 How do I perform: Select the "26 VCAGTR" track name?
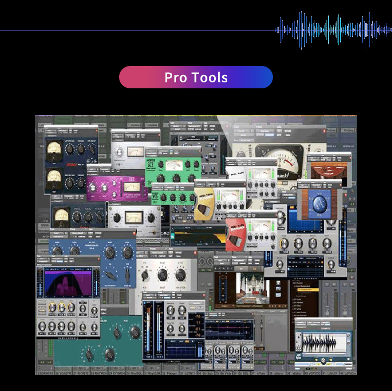point(64,373)
